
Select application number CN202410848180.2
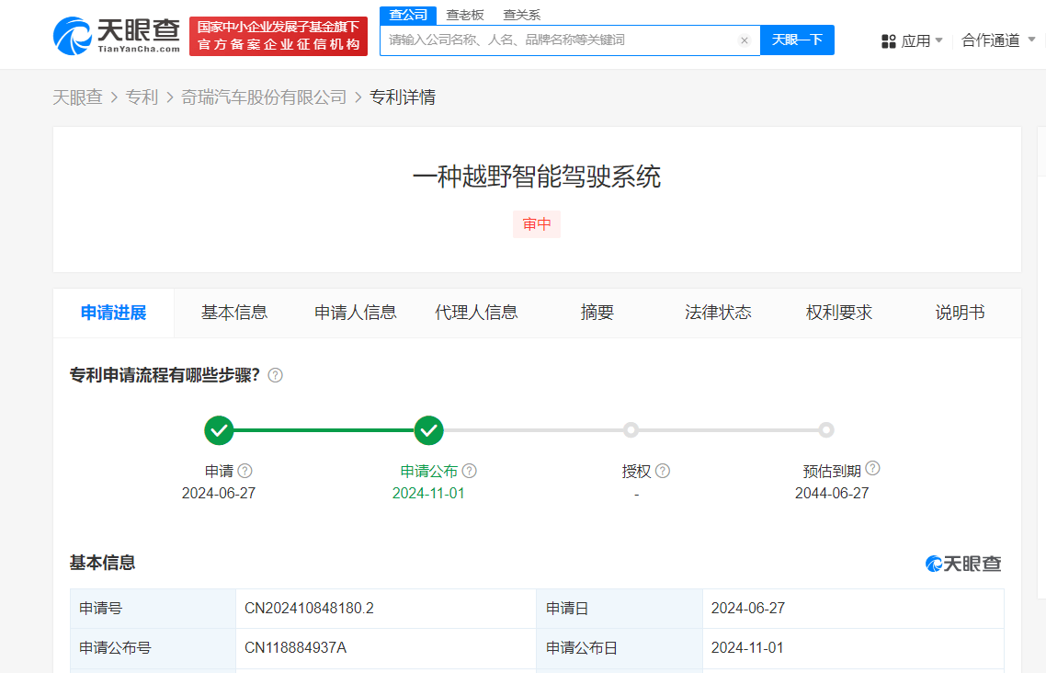[x=309, y=609]
